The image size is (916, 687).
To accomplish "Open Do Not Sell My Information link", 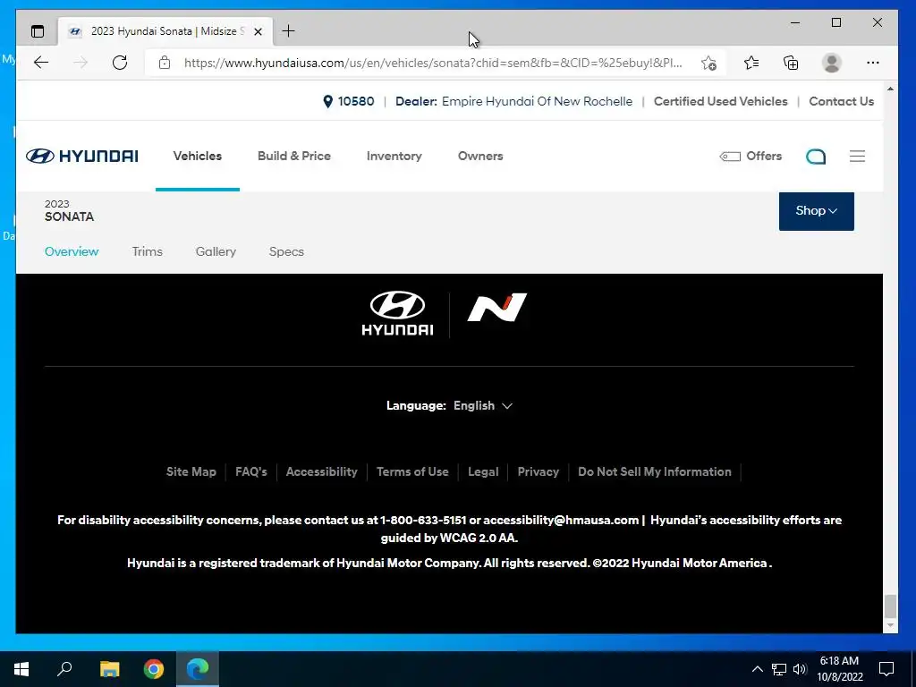I will click(x=654, y=471).
